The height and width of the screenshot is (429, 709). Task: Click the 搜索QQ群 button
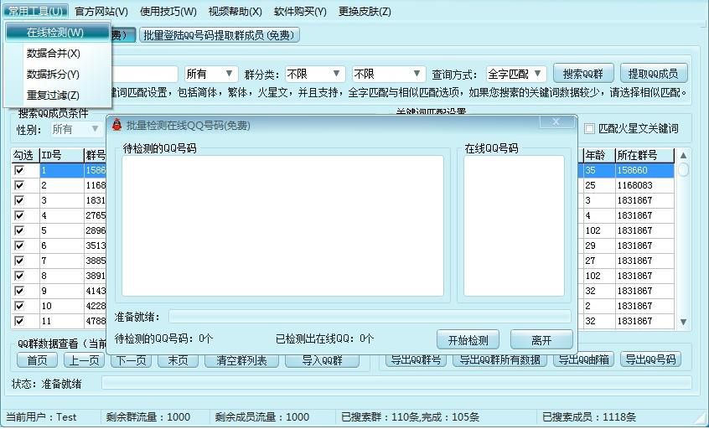(583, 73)
